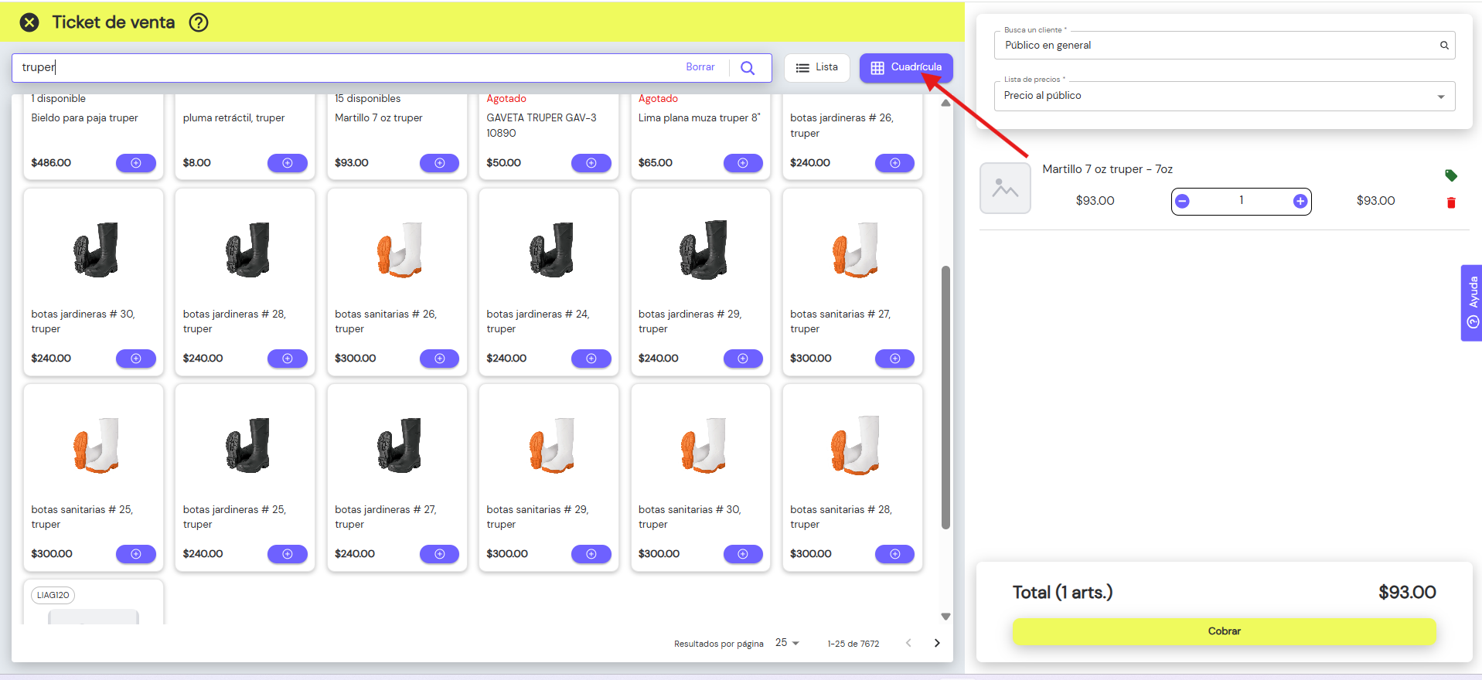This screenshot has width=1482, height=680.
Task: Click the product grid vertical scrollbar
Action: 945,397
